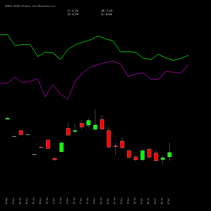Click the chart title text at top left
Image resolution: width=211 pixels, height=211 pixels.
30,6
